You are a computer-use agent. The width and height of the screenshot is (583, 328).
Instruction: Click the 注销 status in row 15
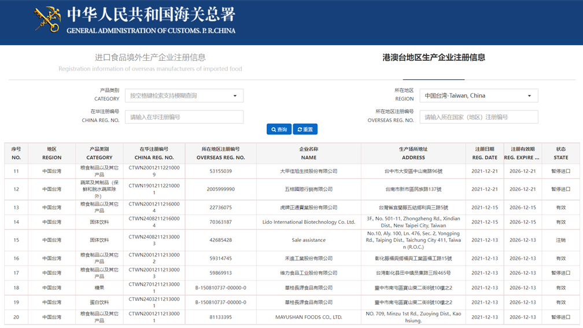click(x=560, y=240)
